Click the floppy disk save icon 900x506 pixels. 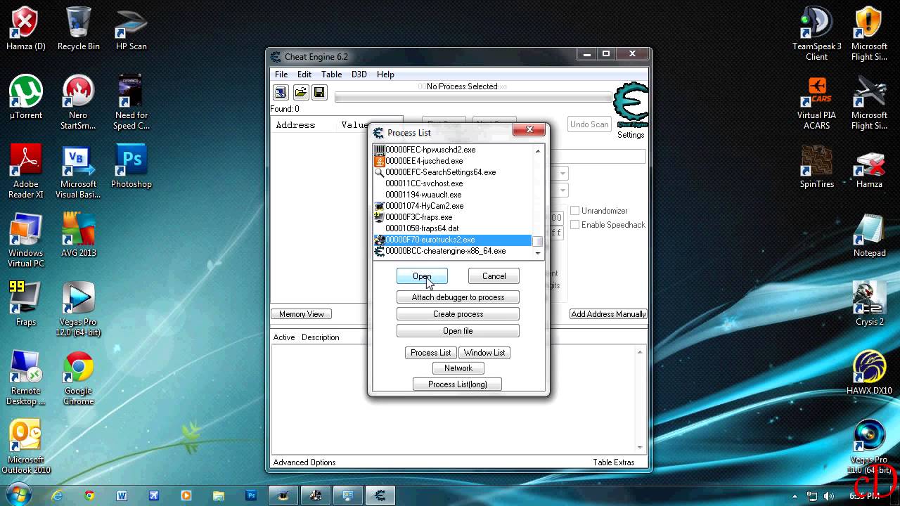pyautogui.click(x=319, y=93)
